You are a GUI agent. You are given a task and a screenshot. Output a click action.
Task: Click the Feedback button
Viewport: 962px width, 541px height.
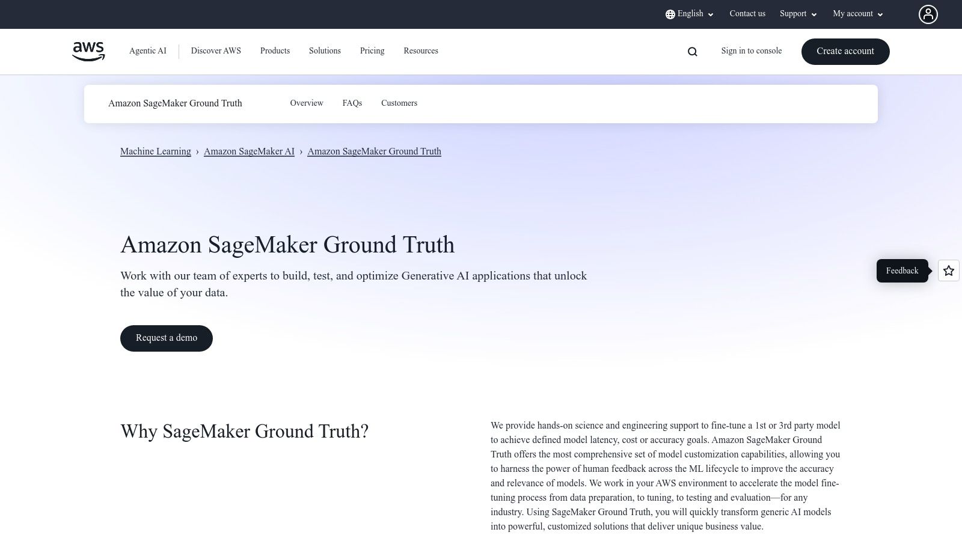click(x=902, y=270)
